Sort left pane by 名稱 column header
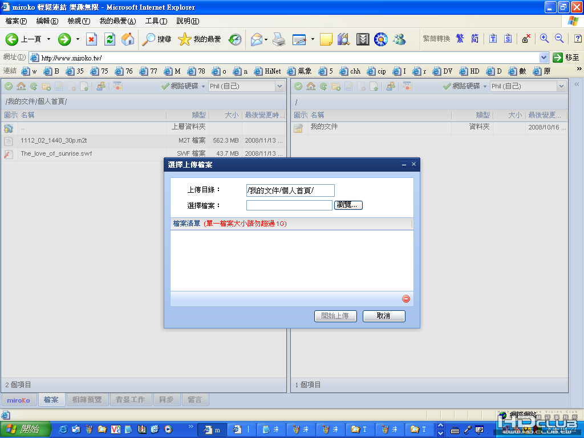Screen dimensions: 584x438 tap(92, 115)
